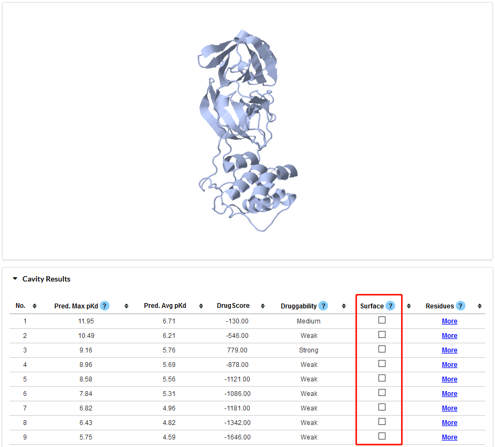Screen dimensions: 495x447
Task: Enable surface display for cavity 1
Action: coord(382,320)
